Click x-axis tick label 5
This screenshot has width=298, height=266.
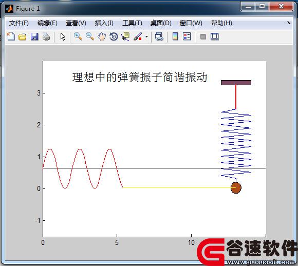pos(117,242)
